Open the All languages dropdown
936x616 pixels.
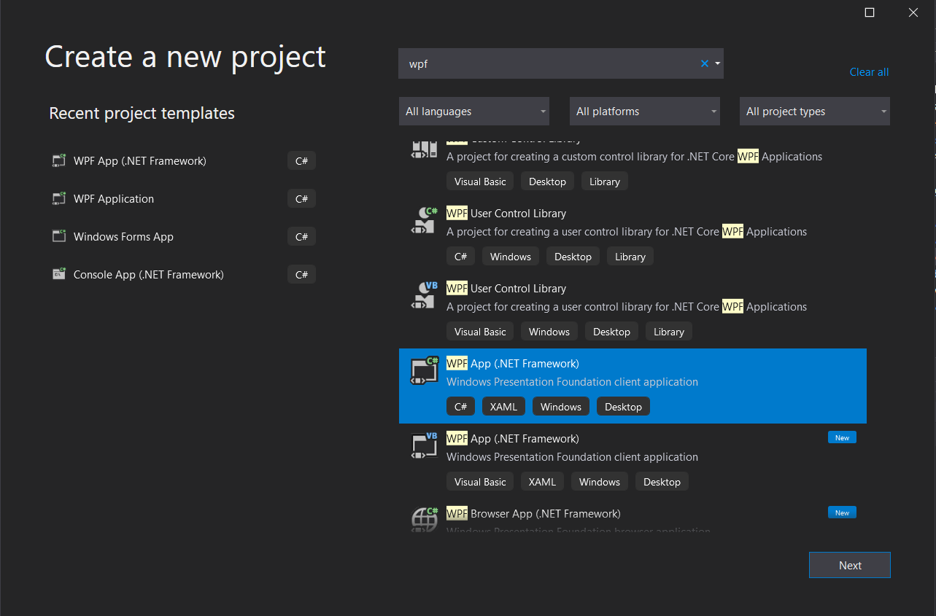473,111
